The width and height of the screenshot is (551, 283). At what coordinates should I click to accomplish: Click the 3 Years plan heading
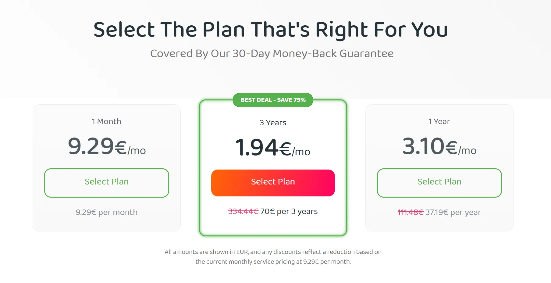click(x=273, y=123)
